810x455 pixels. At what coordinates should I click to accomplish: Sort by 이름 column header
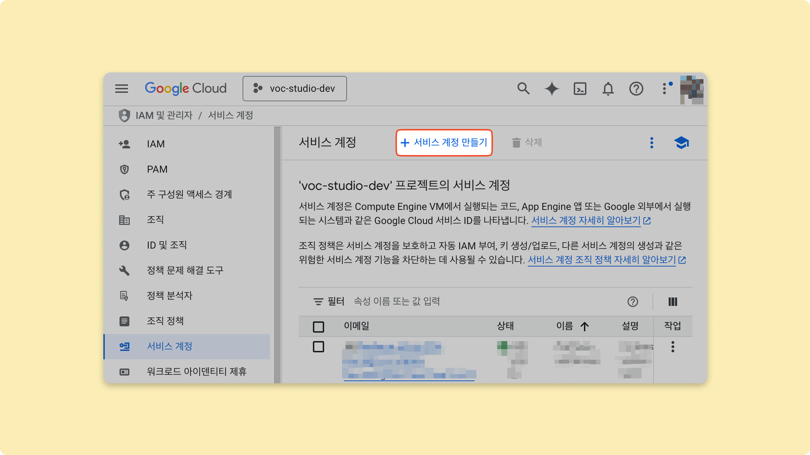point(565,326)
